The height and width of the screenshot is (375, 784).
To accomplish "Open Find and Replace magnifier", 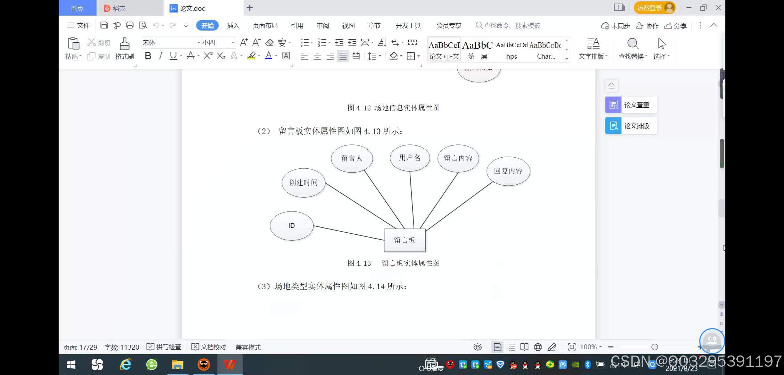I will click(x=633, y=44).
